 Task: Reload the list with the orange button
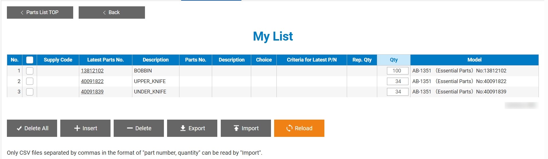click(299, 128)
